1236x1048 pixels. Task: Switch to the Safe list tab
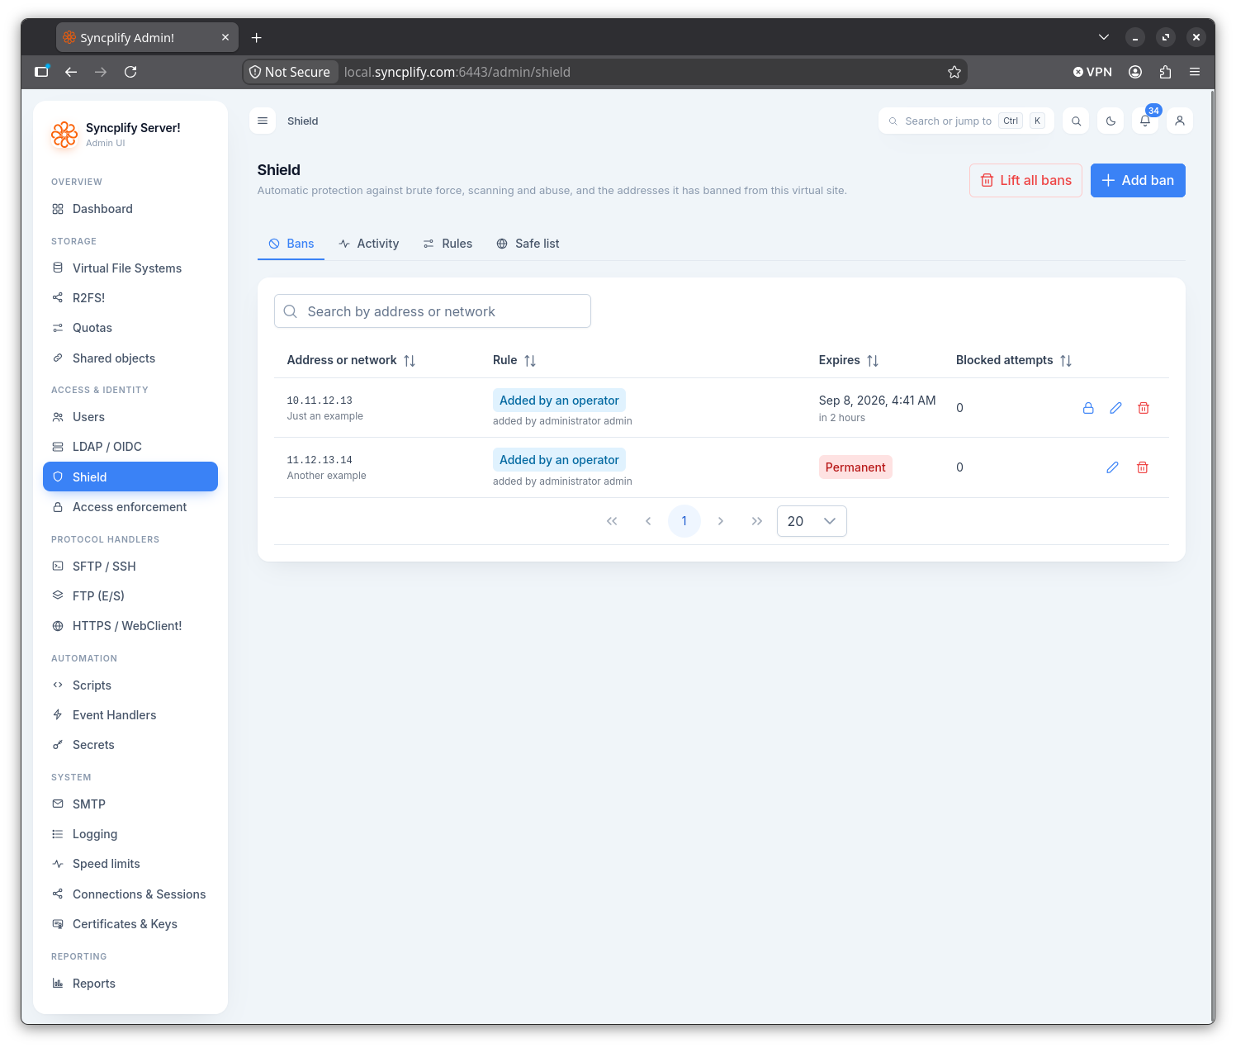click(528, 244)
